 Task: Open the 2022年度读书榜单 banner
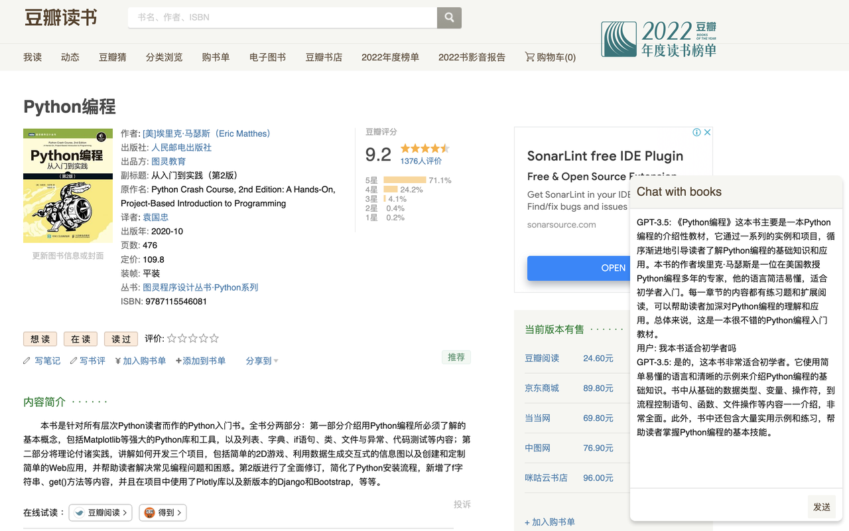point(659,39)
